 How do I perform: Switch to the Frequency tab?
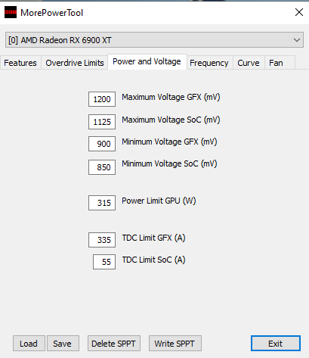click(209, 63)
